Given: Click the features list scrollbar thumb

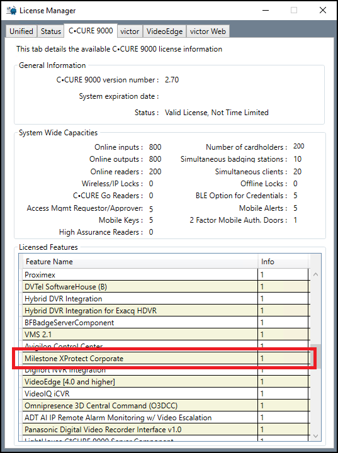Looking at the screenshot, I should click(317, 355).
